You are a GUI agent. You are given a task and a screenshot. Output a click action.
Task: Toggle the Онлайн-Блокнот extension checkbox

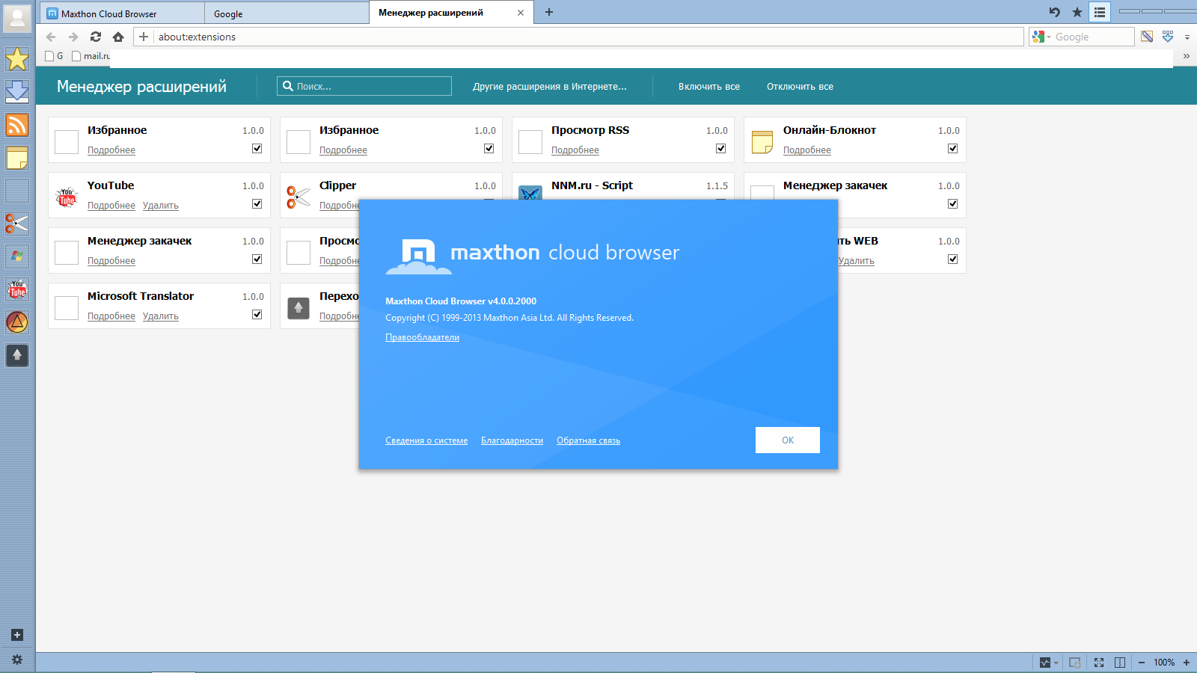[x=953, y=149]
